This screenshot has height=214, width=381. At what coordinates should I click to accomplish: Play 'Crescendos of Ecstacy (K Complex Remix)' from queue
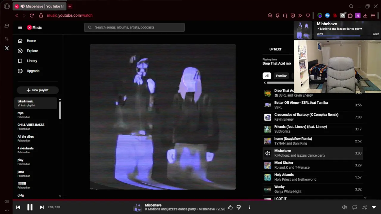coord(313,117)
